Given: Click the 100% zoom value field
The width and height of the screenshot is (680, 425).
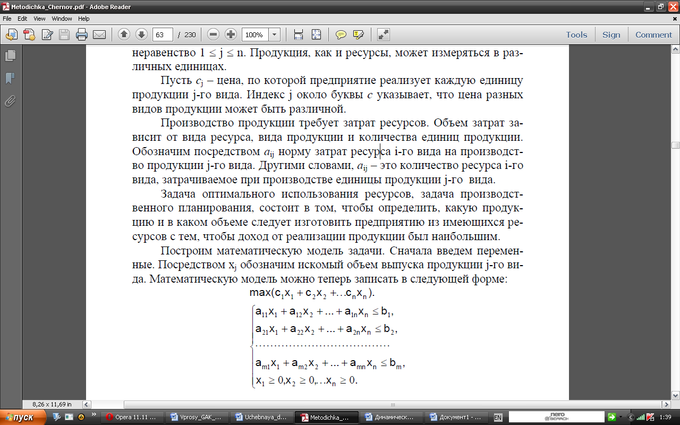Looking at the screenshot, I should point(255,35).
